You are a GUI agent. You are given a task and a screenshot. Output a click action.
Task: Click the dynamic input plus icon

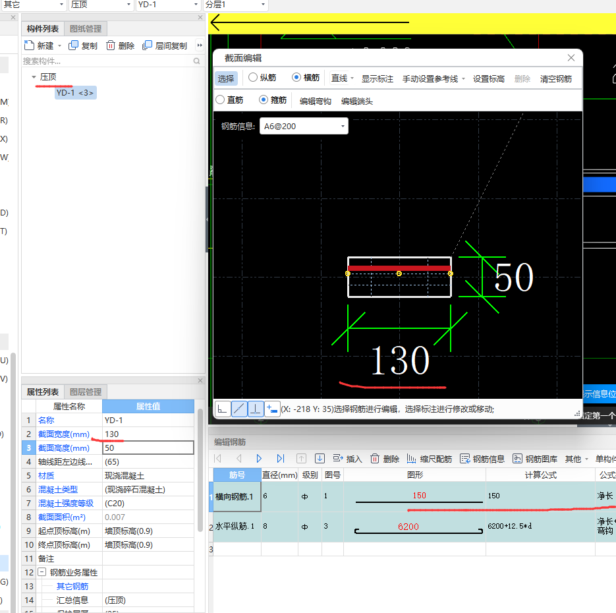pyautogui.click(x=272, y=409)
